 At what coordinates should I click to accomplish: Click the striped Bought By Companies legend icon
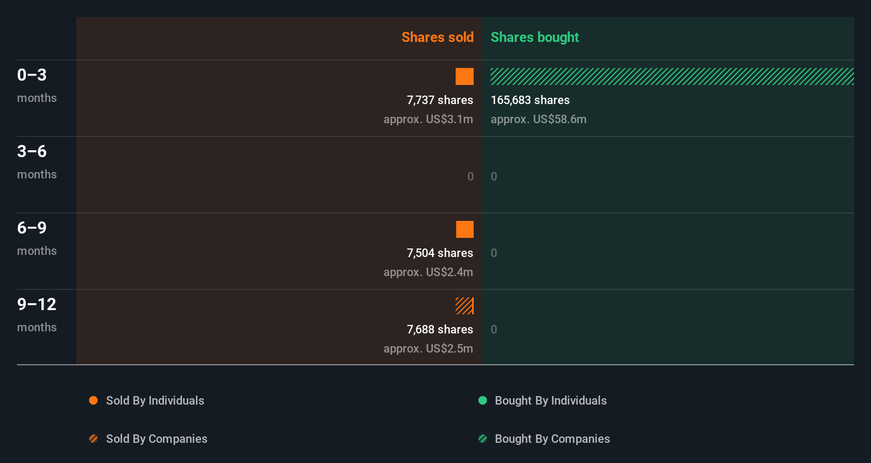pos(483,439)
